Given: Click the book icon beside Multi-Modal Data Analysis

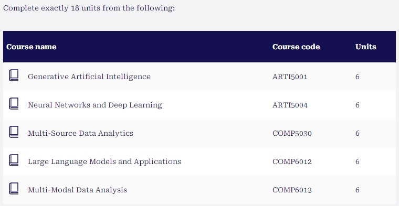Looking at the screenshot, I should pos(14,189).
